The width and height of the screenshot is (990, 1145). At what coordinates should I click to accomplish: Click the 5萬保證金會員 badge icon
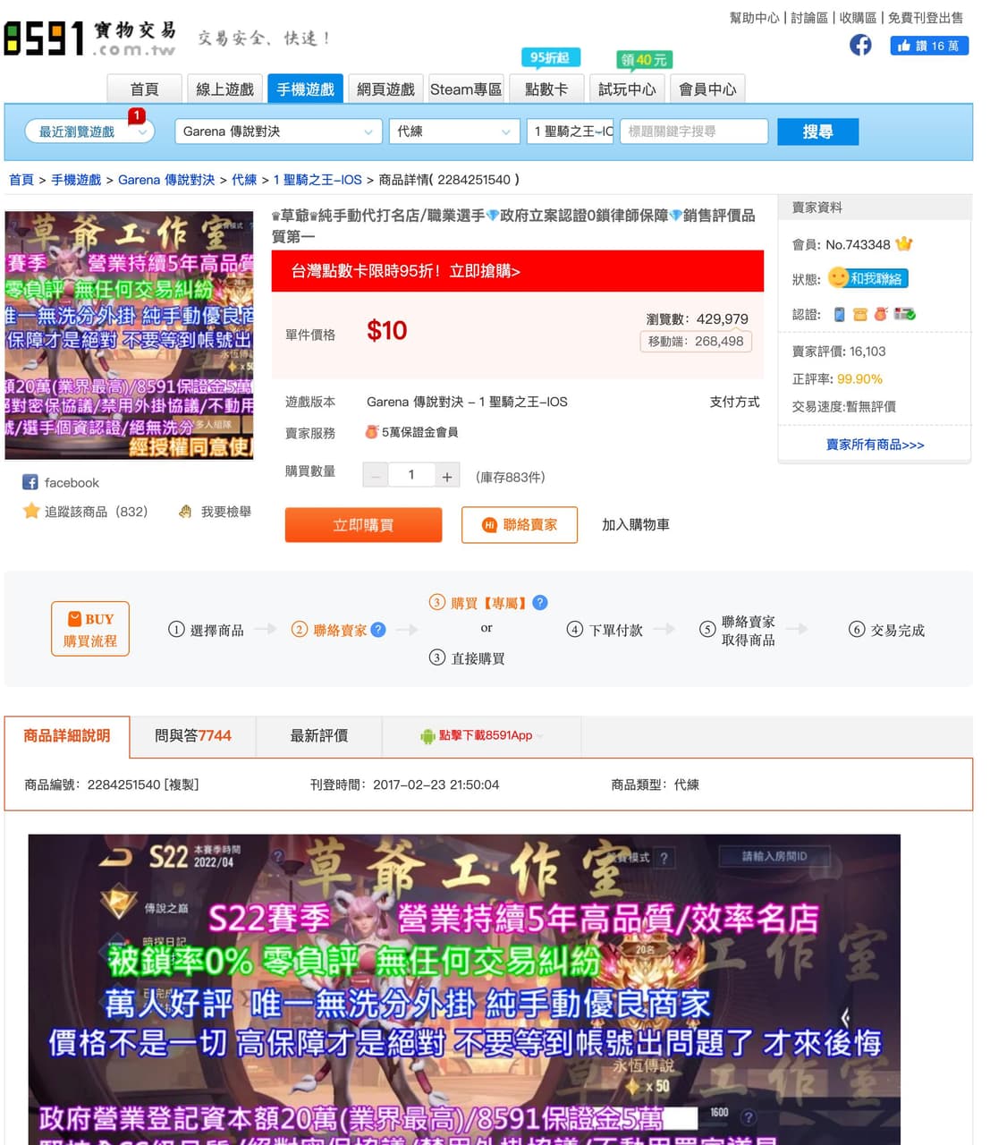[x=372, y=431]
